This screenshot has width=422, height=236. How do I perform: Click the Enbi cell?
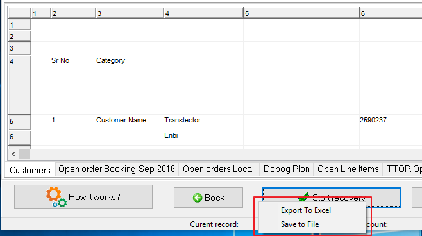[x=203, y=138]
